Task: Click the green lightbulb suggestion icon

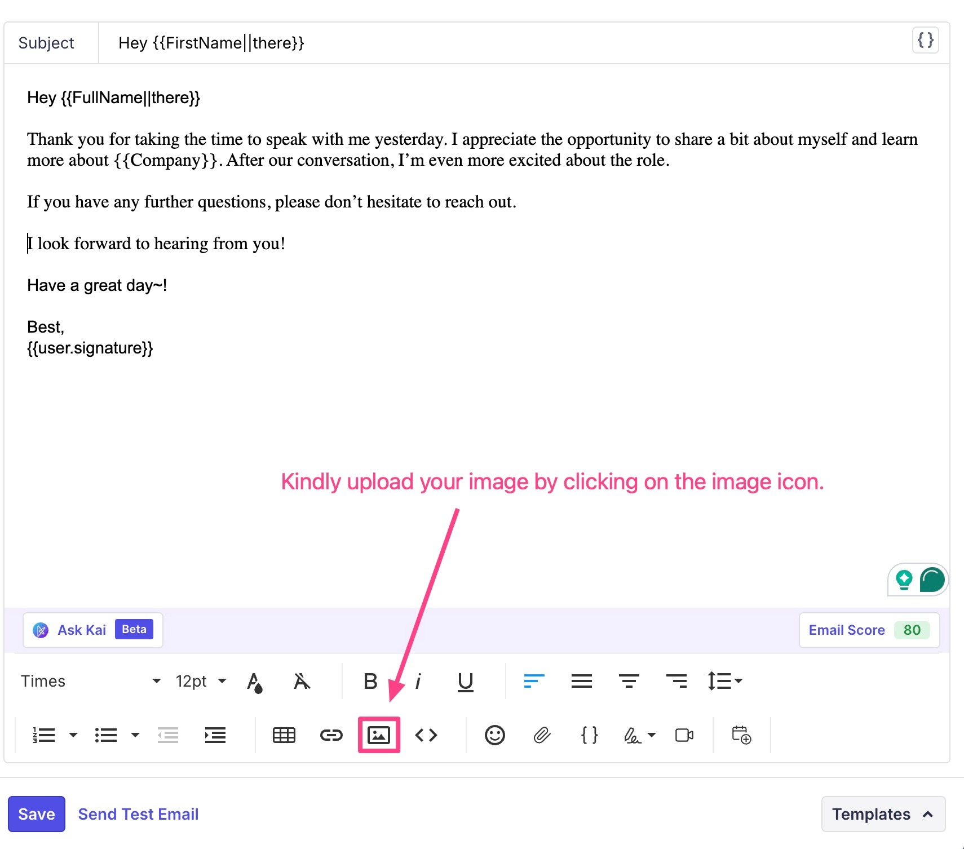Action: click(x=904, y=580)
